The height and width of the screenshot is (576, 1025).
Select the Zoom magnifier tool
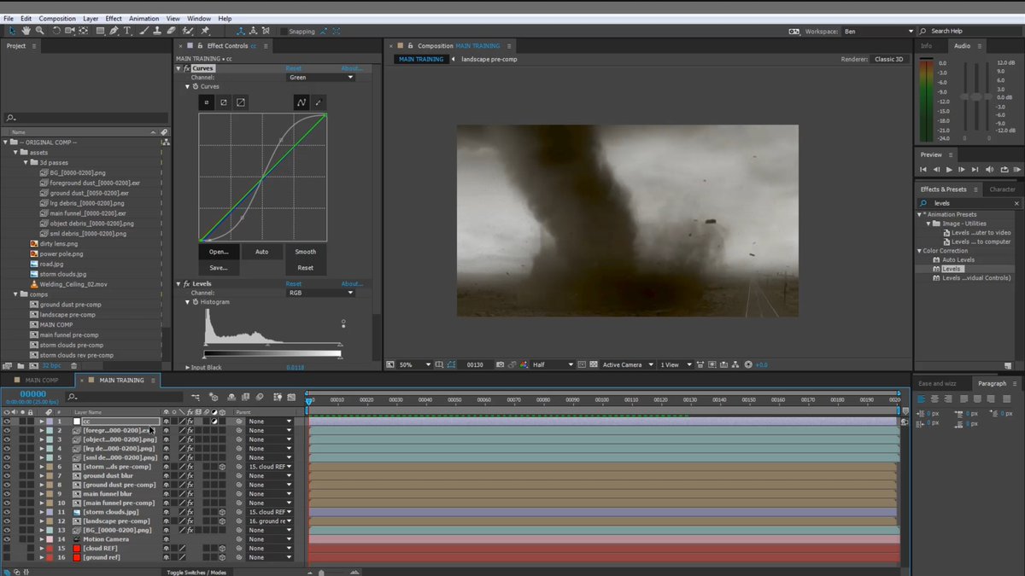39,31
